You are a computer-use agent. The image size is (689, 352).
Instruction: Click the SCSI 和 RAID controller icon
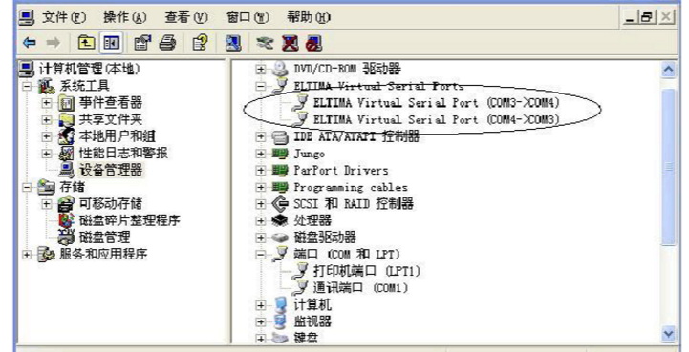(x=280, y=204)
